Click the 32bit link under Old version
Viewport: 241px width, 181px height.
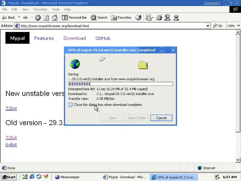coord(11,138)
